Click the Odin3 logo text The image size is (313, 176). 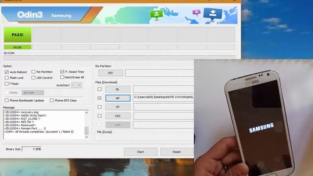point(30,15)
